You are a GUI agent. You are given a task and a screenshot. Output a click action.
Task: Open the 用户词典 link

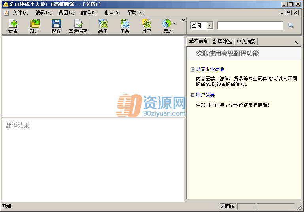tap(205, 95)
